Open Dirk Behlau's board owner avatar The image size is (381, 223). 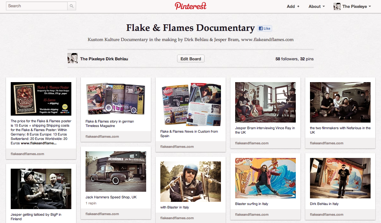click(x=73, y=58)
